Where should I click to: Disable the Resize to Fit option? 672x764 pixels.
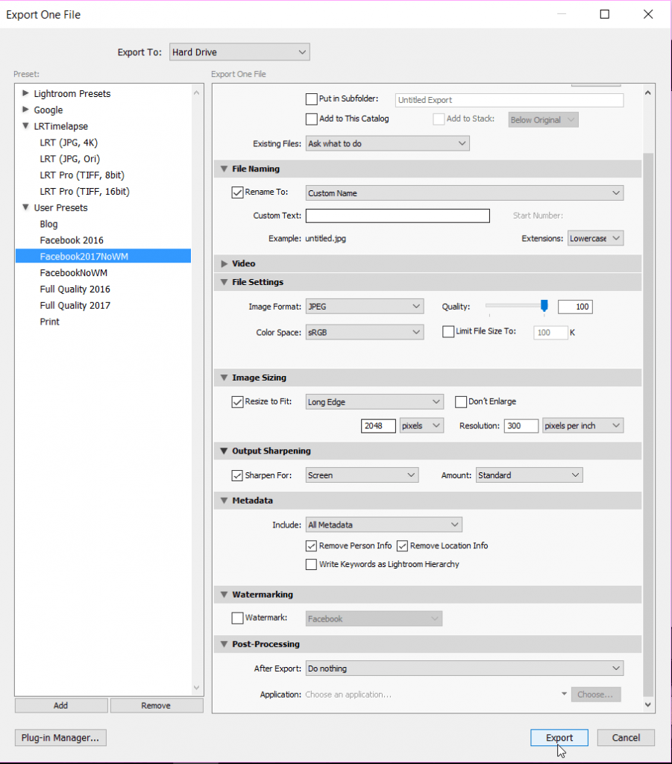coord(236,401)
